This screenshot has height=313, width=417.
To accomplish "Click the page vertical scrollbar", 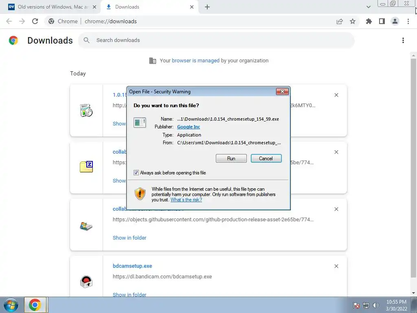I will [413, 168].
